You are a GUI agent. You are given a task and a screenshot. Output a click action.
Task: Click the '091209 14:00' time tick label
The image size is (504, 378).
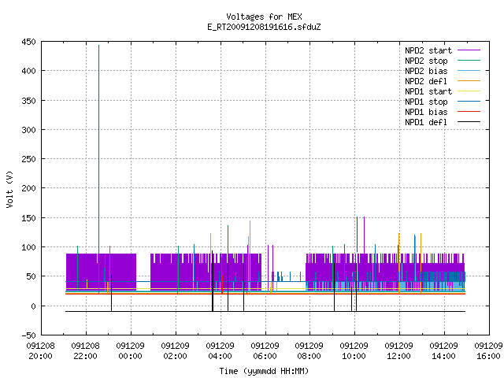pyautogui.click(x=443, y=351)
